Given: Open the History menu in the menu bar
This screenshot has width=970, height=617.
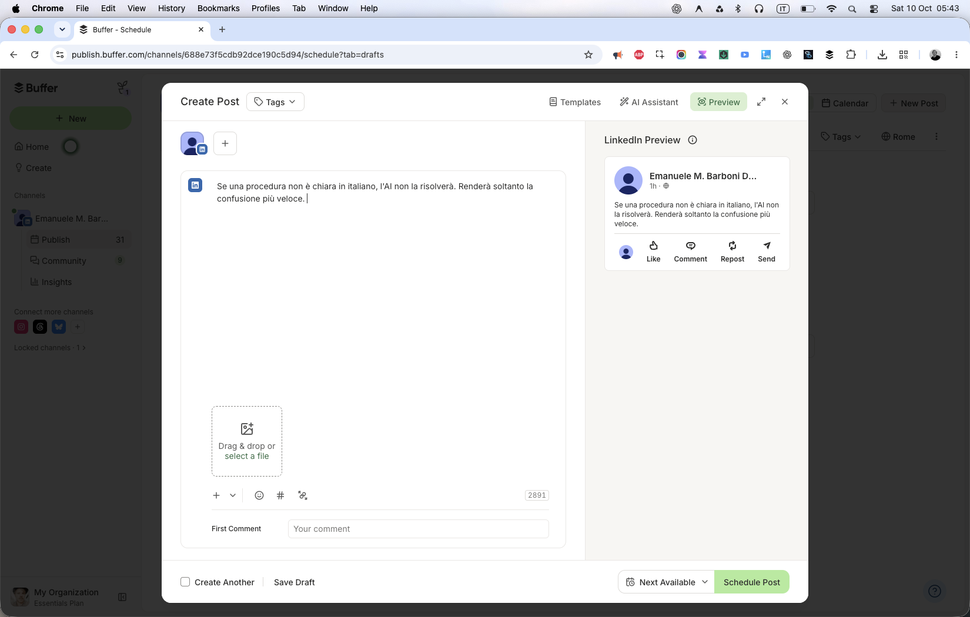Looking at the screenshot, I should tap(171, 8).
